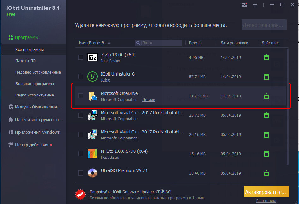Open Большие программы list

(x=34, y=84)
